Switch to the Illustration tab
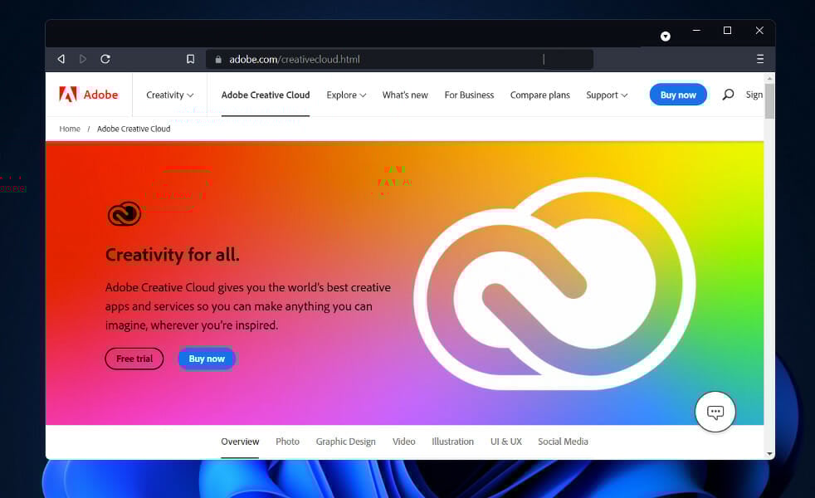This screenshot has width=815, height=498. click(452, 442)
